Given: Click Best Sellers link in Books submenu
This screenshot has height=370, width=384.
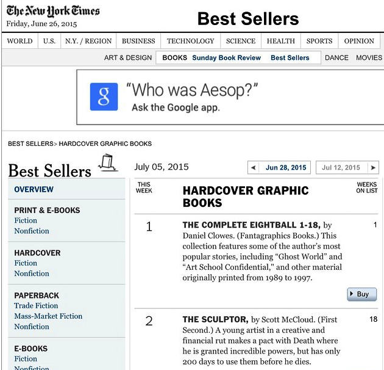Looking at the screenshot, I should pos(290,58).
